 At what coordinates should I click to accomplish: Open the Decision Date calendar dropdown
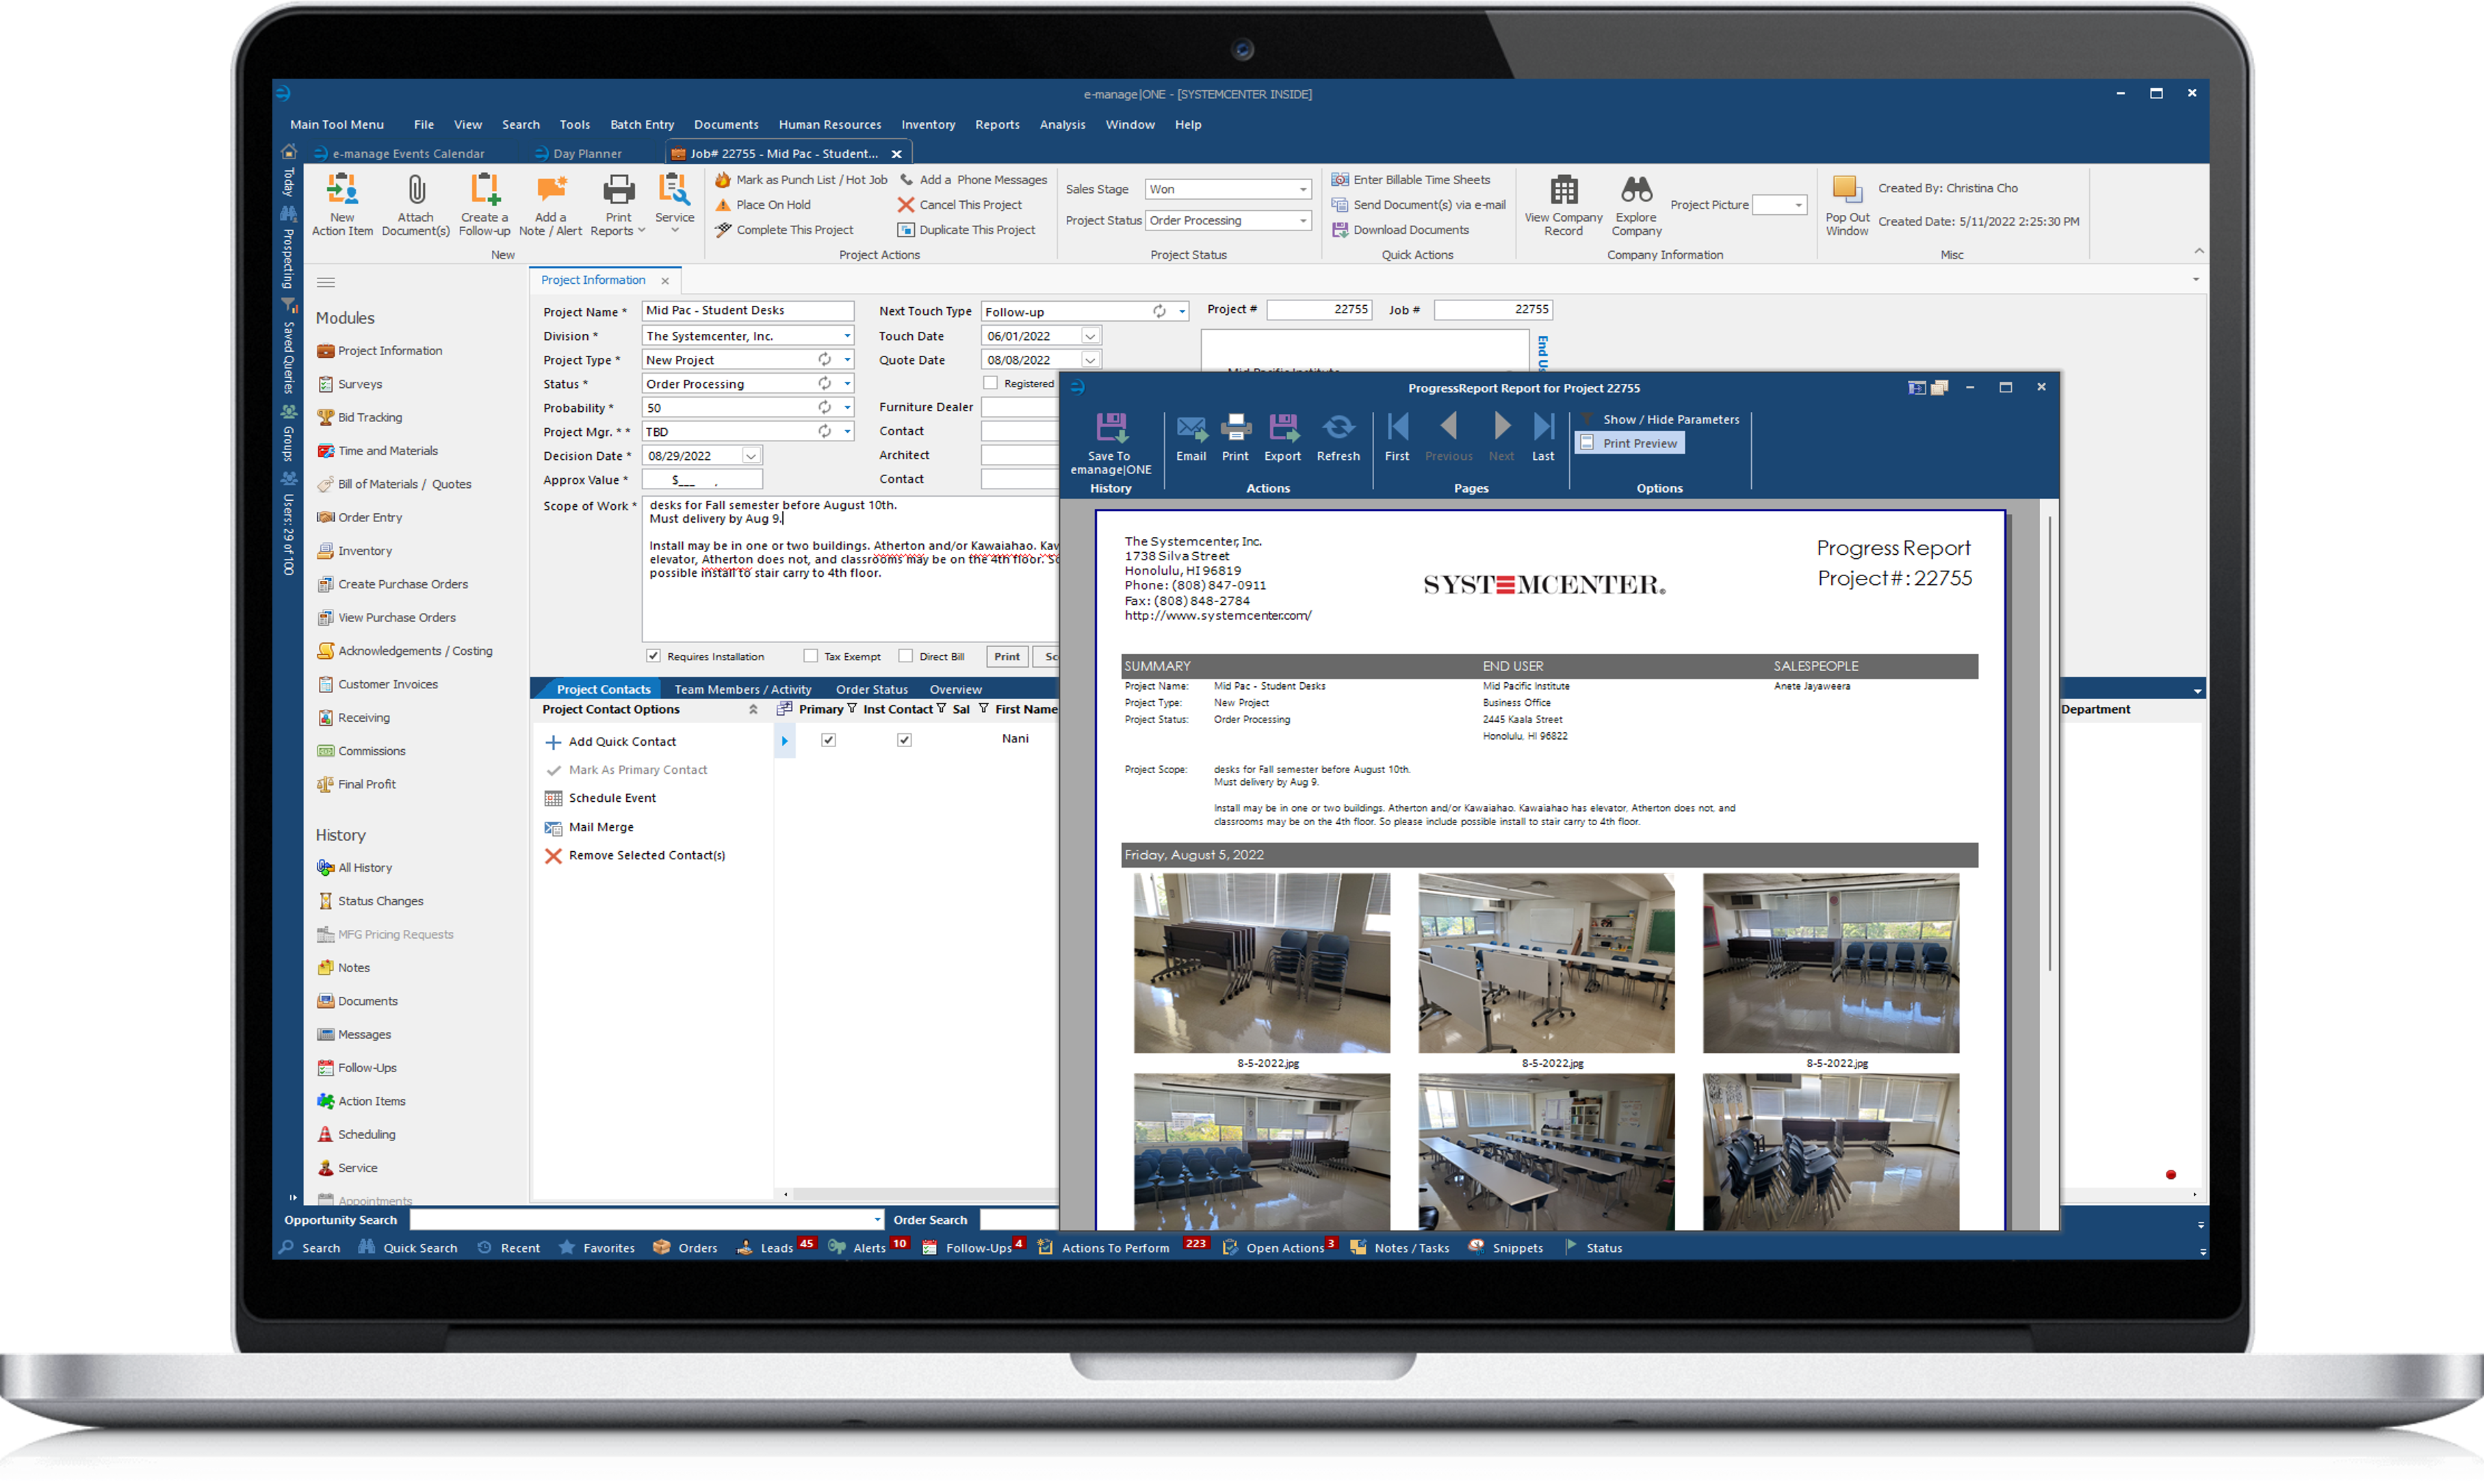[751, 456]
